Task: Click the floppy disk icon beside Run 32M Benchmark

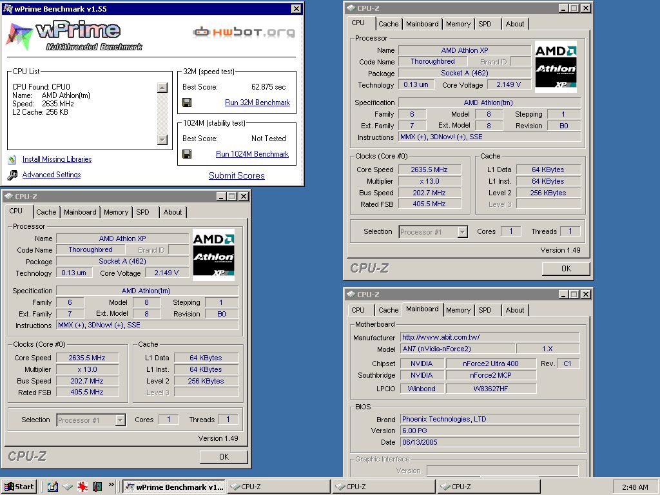Action: pyautogui.click(x=187, y=102)
